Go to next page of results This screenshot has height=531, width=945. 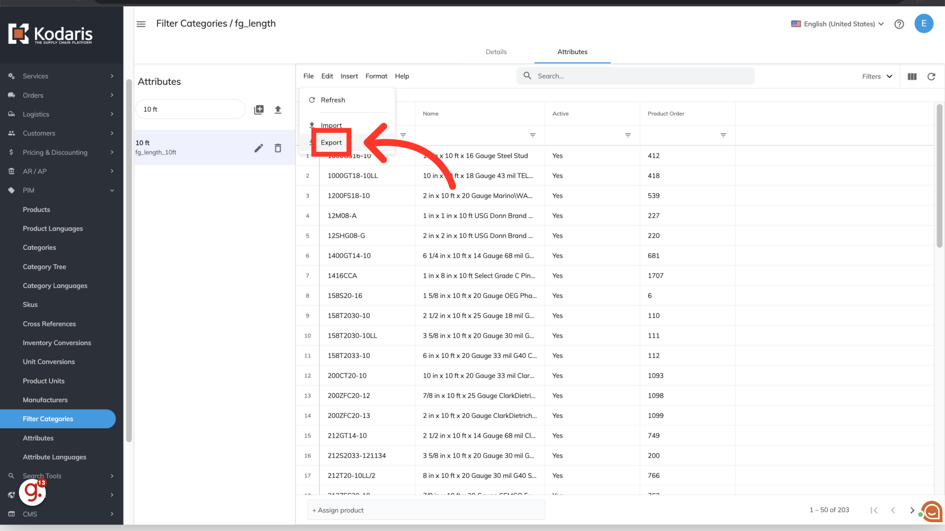(912, 510)
